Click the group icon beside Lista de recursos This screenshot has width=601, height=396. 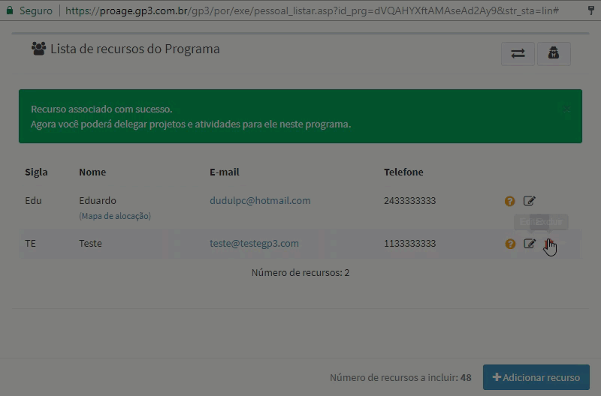pos(39,49)
